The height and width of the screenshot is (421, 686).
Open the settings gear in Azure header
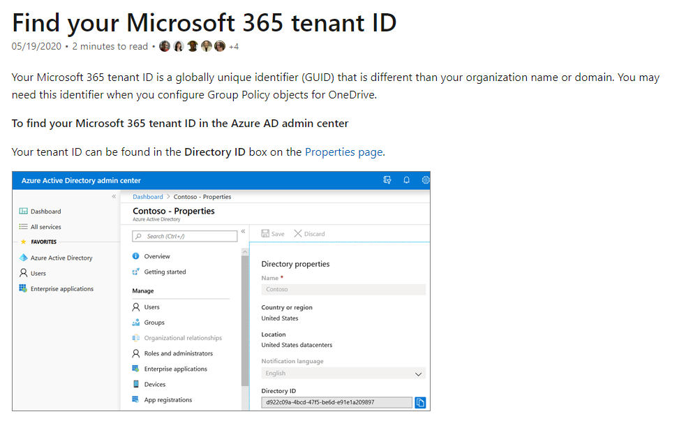425,180
